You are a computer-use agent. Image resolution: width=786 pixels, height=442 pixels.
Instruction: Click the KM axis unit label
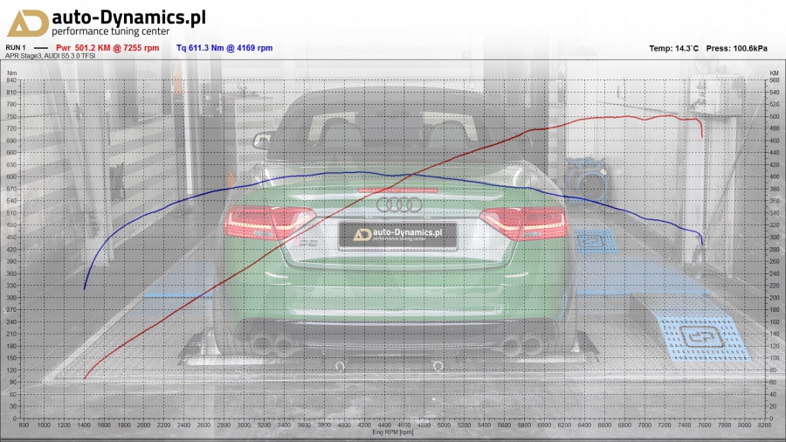click(x=774, y=73)
